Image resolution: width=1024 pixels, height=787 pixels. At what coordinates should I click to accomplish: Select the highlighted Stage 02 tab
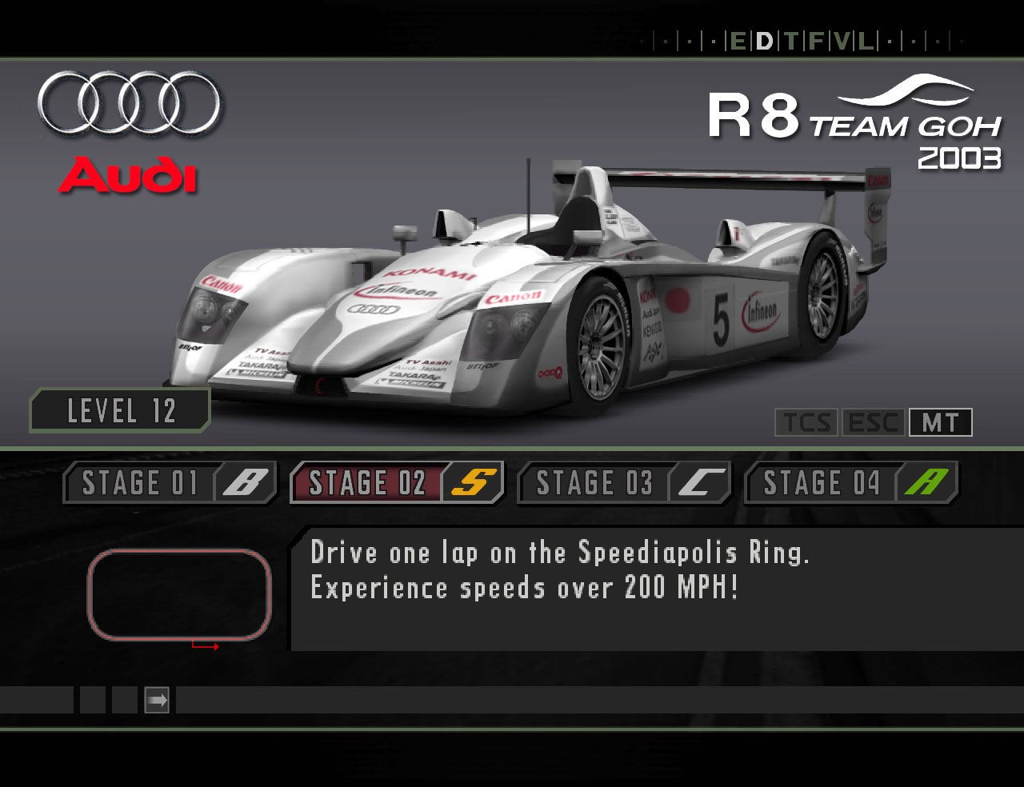click(398, 482)
